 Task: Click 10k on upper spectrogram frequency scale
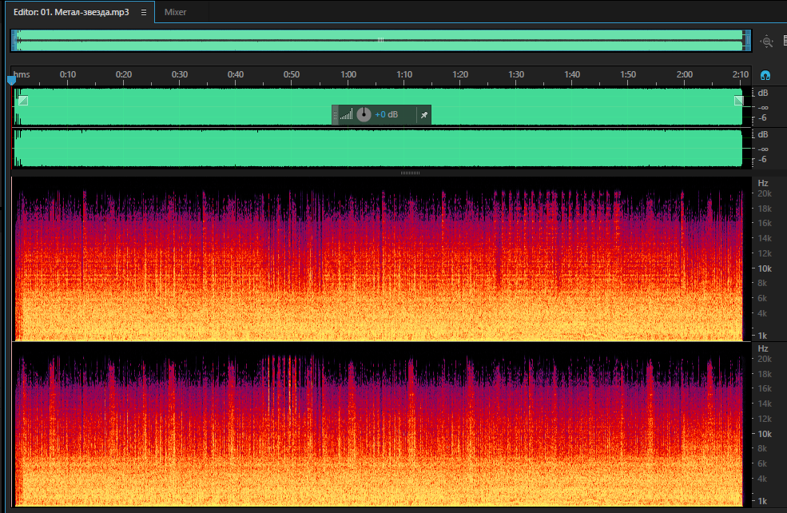[765, 268]
